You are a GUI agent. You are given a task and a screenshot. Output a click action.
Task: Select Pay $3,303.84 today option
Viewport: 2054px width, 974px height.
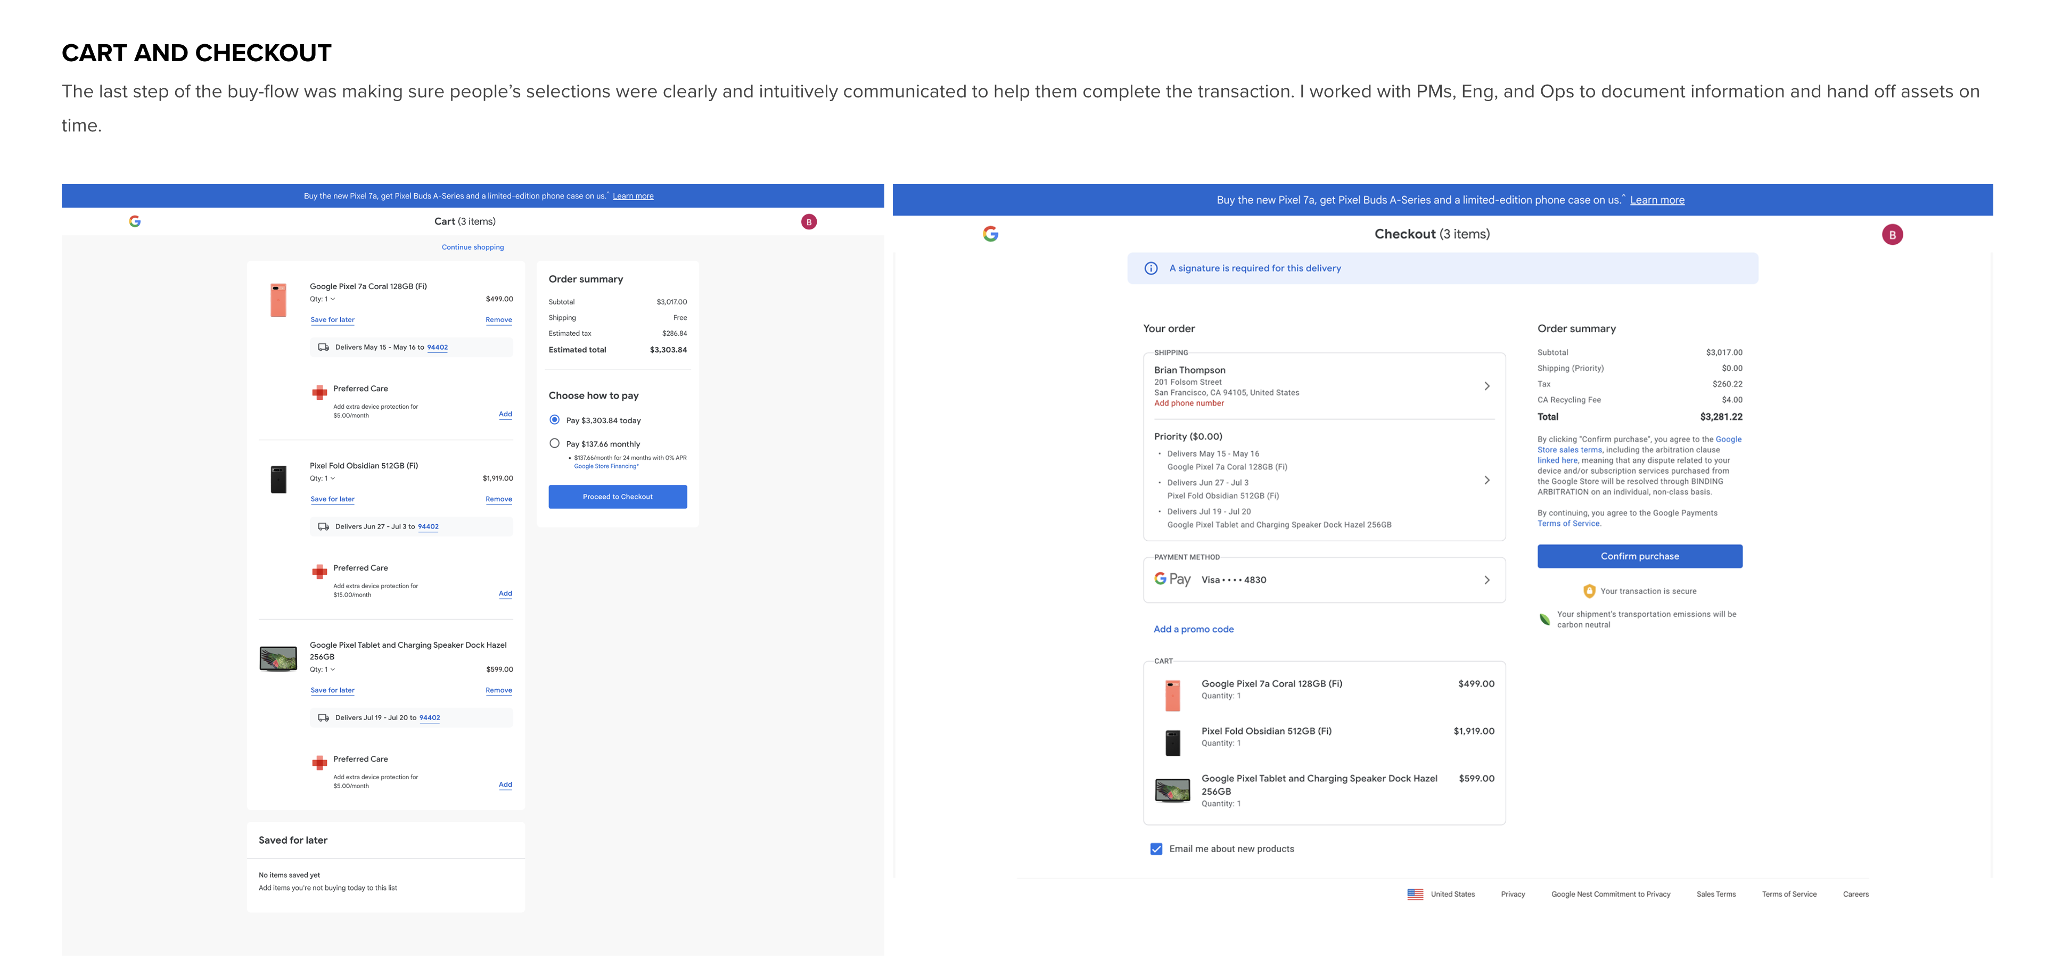(x=554, y=419)
